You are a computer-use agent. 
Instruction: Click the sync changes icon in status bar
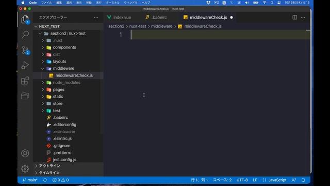click(x=45, y=180)
